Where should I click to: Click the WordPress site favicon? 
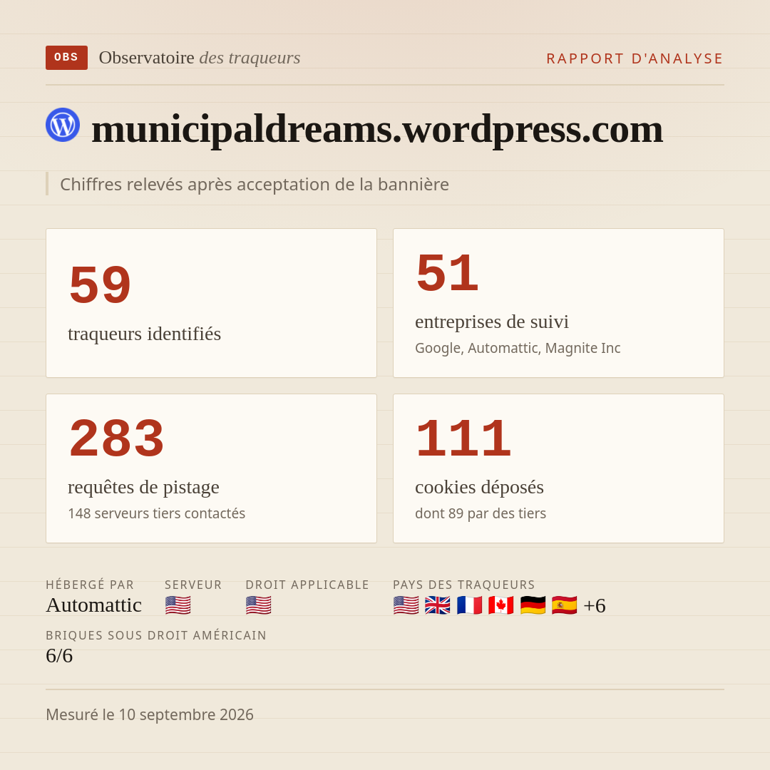pos(63,125)
